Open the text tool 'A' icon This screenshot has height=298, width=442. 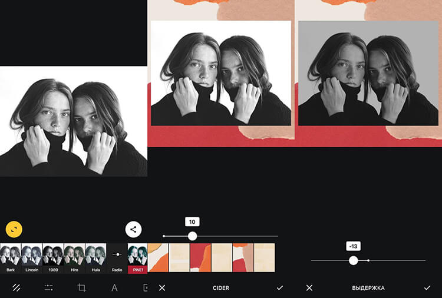tap(114, 287)
